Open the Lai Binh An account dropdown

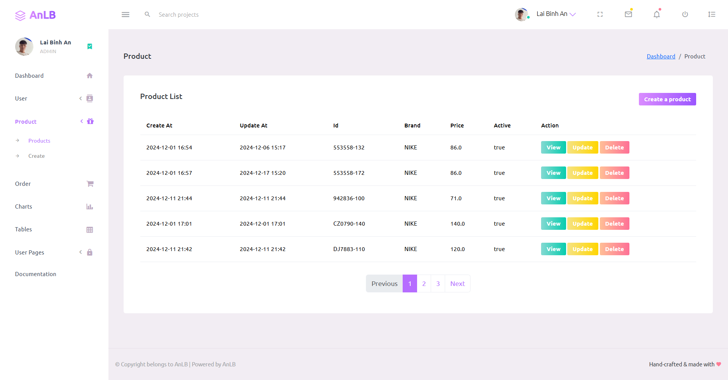(x=556, y=14)
